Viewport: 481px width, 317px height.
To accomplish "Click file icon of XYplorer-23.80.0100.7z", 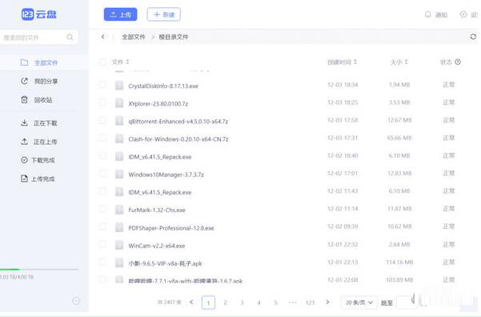I will [119, 103].
